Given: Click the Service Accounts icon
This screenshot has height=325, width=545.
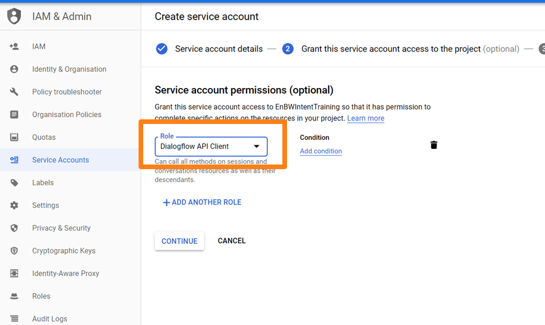Looking at the screenshot, I should click(x=14, y=160).
